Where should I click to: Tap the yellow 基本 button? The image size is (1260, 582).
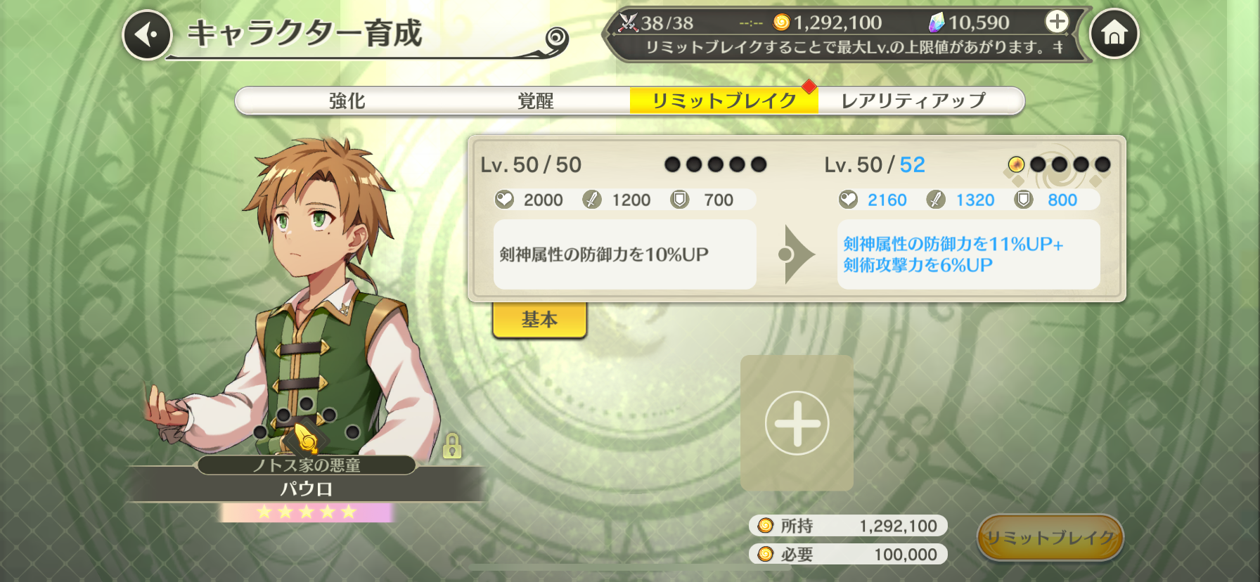coord(539,320)
